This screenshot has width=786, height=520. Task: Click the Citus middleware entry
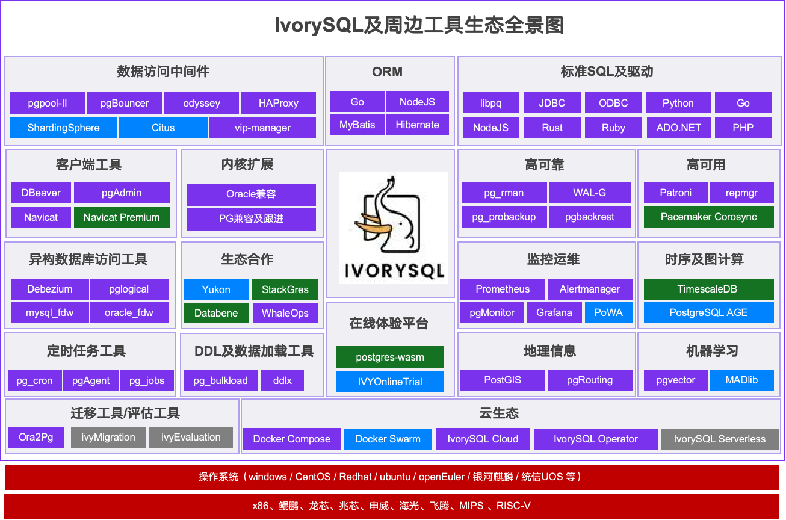click(163, 128)
